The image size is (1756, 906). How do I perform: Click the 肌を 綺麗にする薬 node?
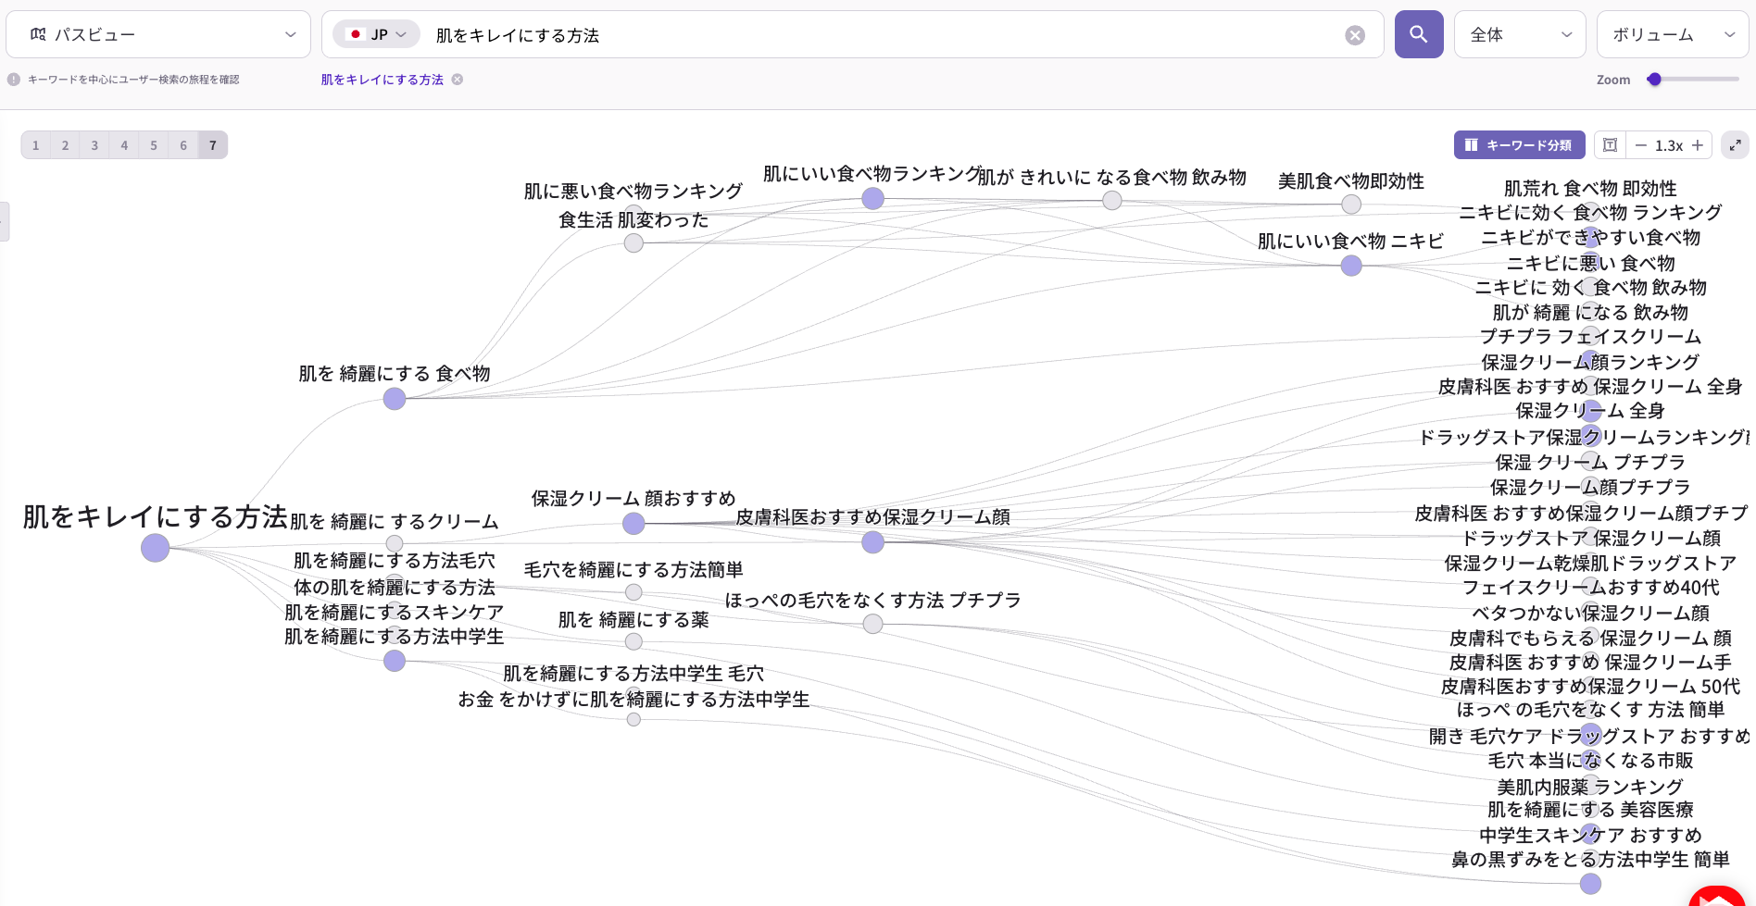(x=633, y=641)
